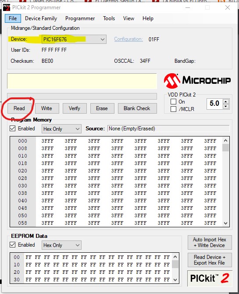Click Program Memory scrollbar up arrow

[226, 140]
